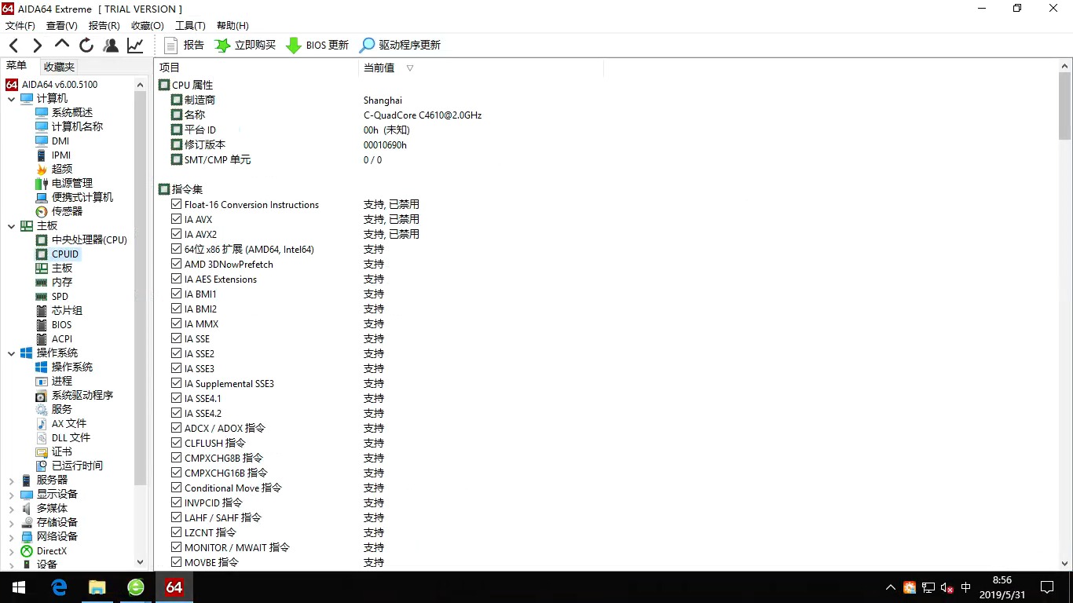1073x603 pixels.
Task: Toggle MOVBE 指令 checkbox
Action: pos(177,562)
